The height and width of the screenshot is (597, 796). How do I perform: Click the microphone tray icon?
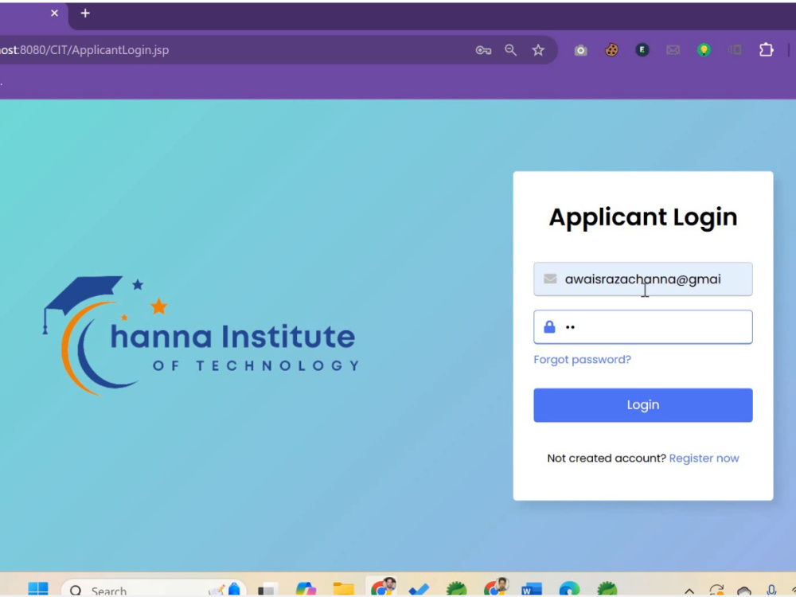[x=771, y=591]
